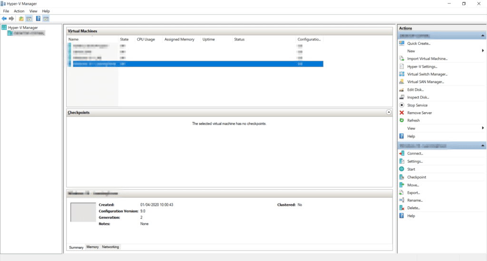The width and height of the screenshot is (487, 261).
Task: Open Hyper-V Settings via its icon
Action: click(x=401, y=67)
